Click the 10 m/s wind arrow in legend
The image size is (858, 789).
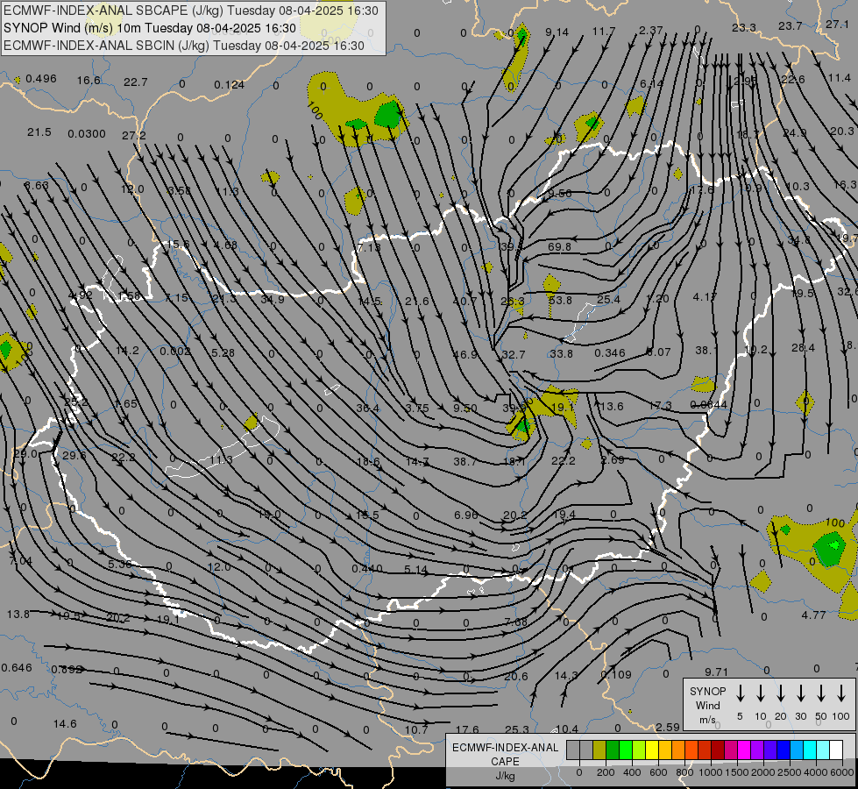[x=760, y=693]
